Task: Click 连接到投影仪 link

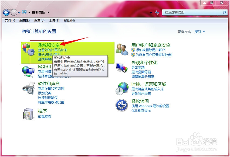Action: pos(48,97)
